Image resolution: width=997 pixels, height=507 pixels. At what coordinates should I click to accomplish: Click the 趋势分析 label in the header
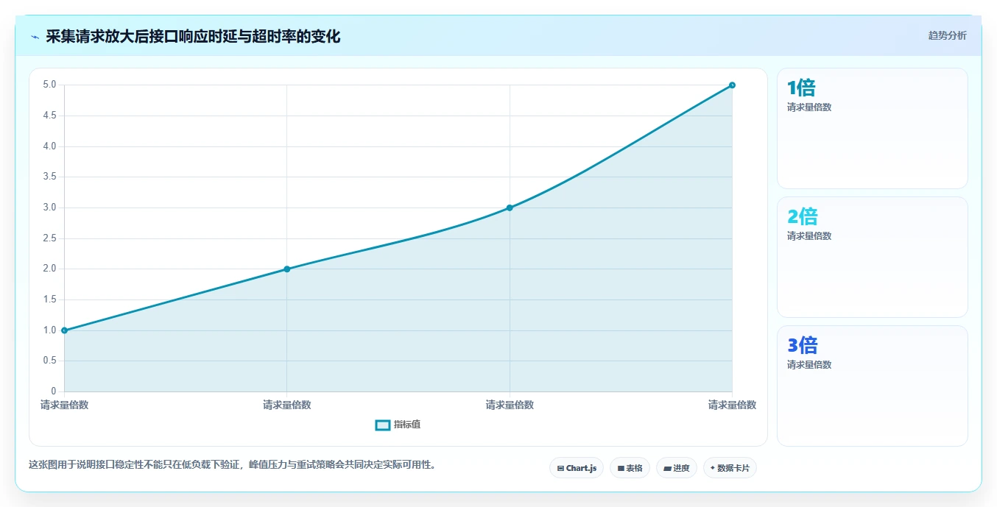(947, 35)
